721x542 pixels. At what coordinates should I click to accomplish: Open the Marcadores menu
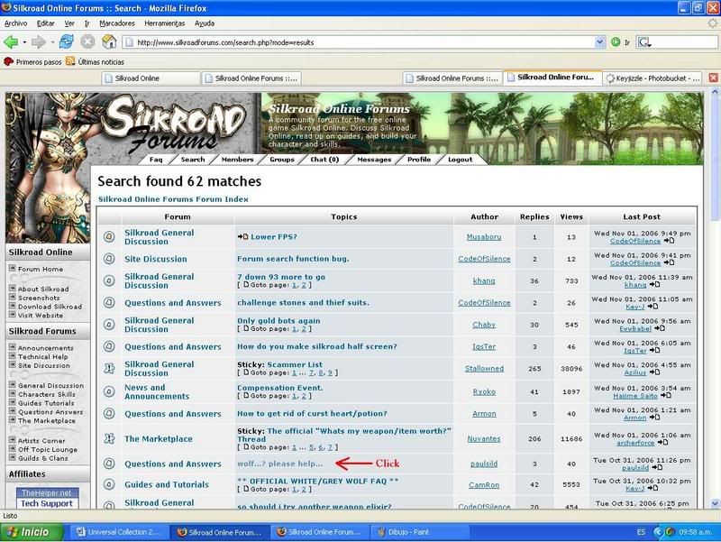pos(117,23)
